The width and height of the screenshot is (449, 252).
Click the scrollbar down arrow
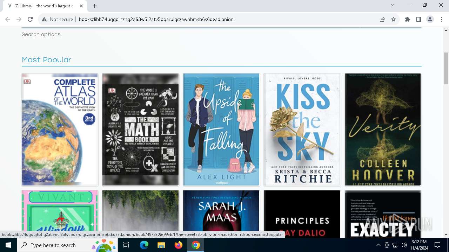pos(446,235)
